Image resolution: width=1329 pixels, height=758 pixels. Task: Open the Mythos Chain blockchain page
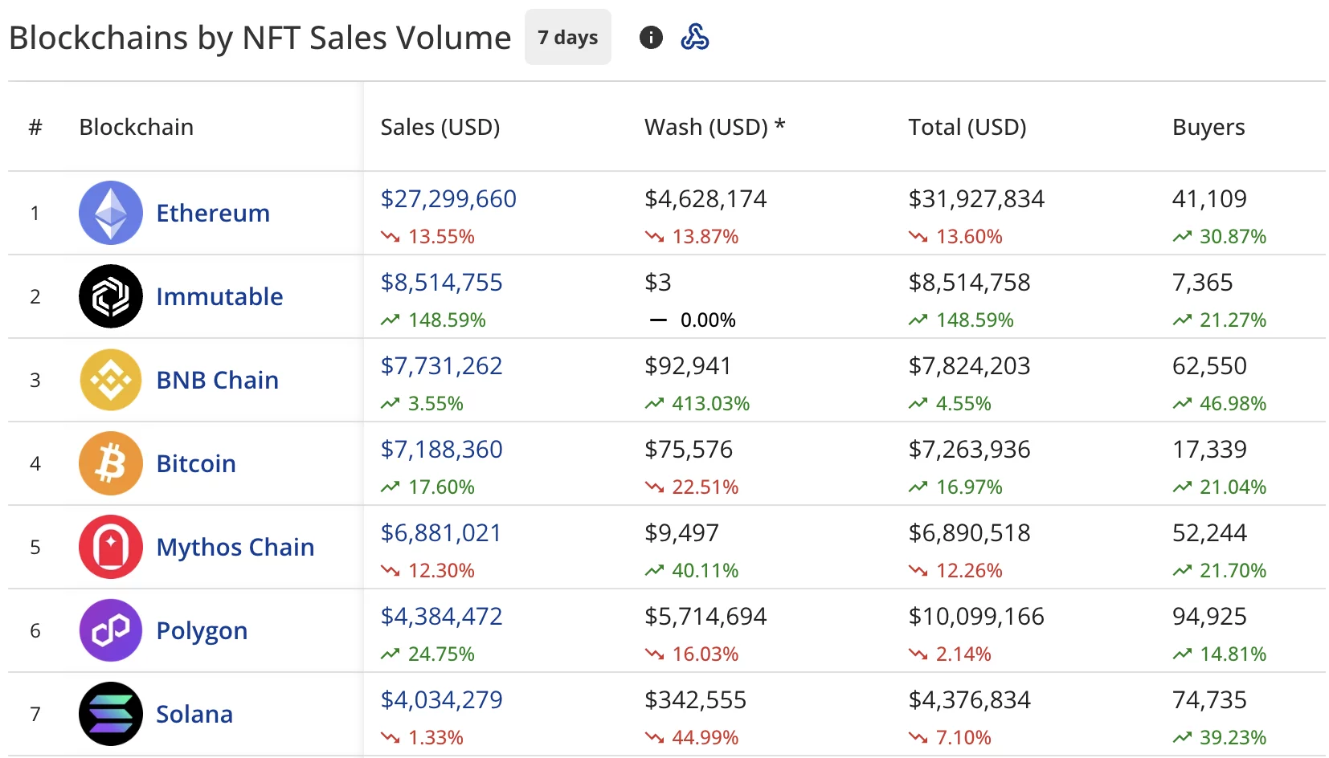[235, 547]
